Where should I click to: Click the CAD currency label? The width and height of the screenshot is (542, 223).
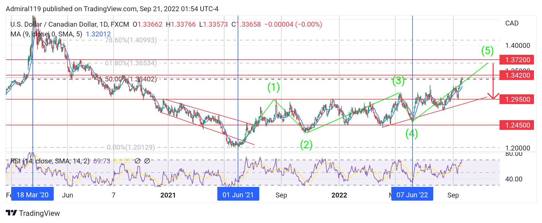click(x=512, y=23)
